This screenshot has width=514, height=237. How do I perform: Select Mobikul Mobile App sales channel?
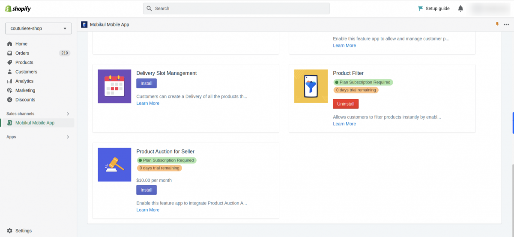(x=35, y=123)
